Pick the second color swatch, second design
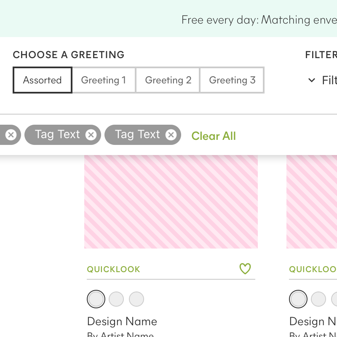Viewport: 337px width, 337px height. point(318,299)
